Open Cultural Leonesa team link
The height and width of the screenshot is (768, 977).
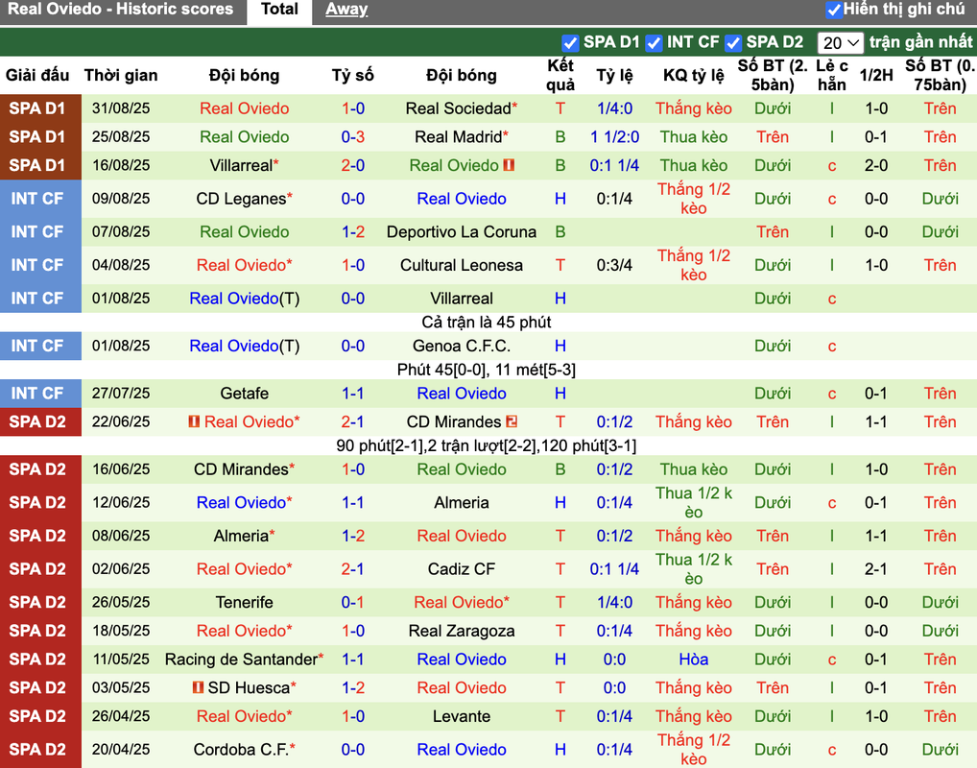tap(461, 266)
